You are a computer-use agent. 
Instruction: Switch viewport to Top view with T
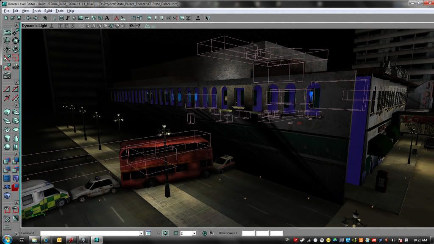[x=61, y=26]
